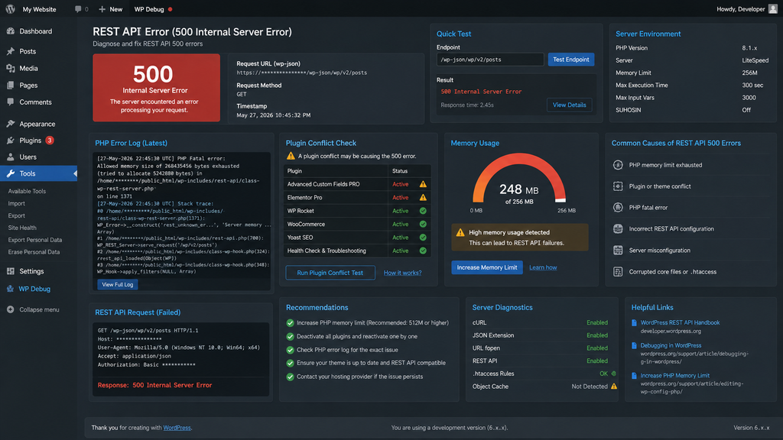Click the Object Cache warning icon

tap(614, 386)
